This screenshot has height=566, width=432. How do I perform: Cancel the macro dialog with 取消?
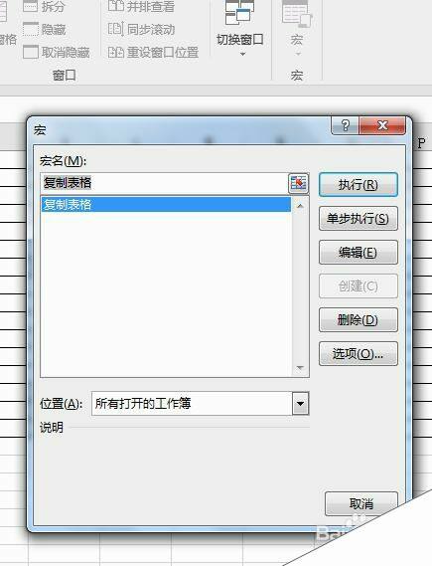361,503
